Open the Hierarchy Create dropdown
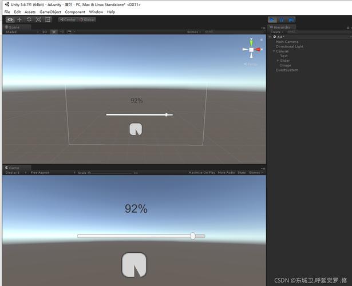 [x=276, y=32]
